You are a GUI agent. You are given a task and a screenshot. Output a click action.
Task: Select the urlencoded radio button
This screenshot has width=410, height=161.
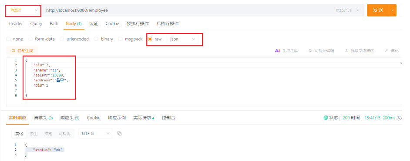pyautogui.click(x=62, y=39)
